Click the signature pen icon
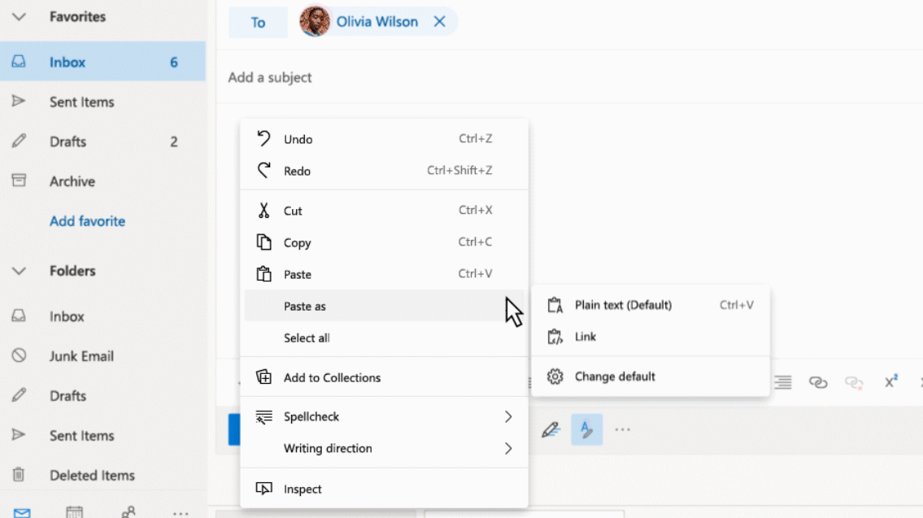923x518 pixels. click(x=551, y=429)
